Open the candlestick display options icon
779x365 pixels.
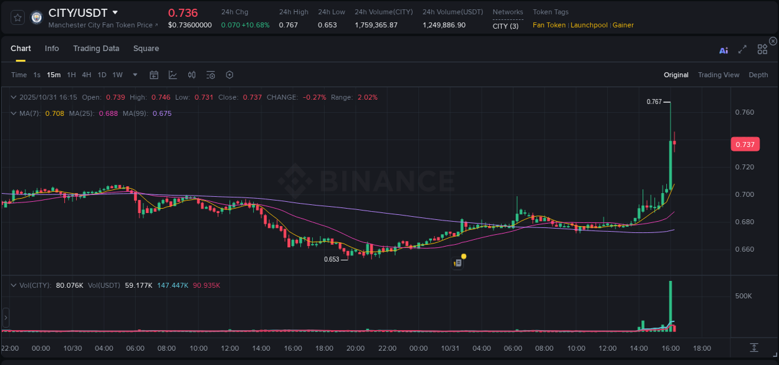click(191, 75)
